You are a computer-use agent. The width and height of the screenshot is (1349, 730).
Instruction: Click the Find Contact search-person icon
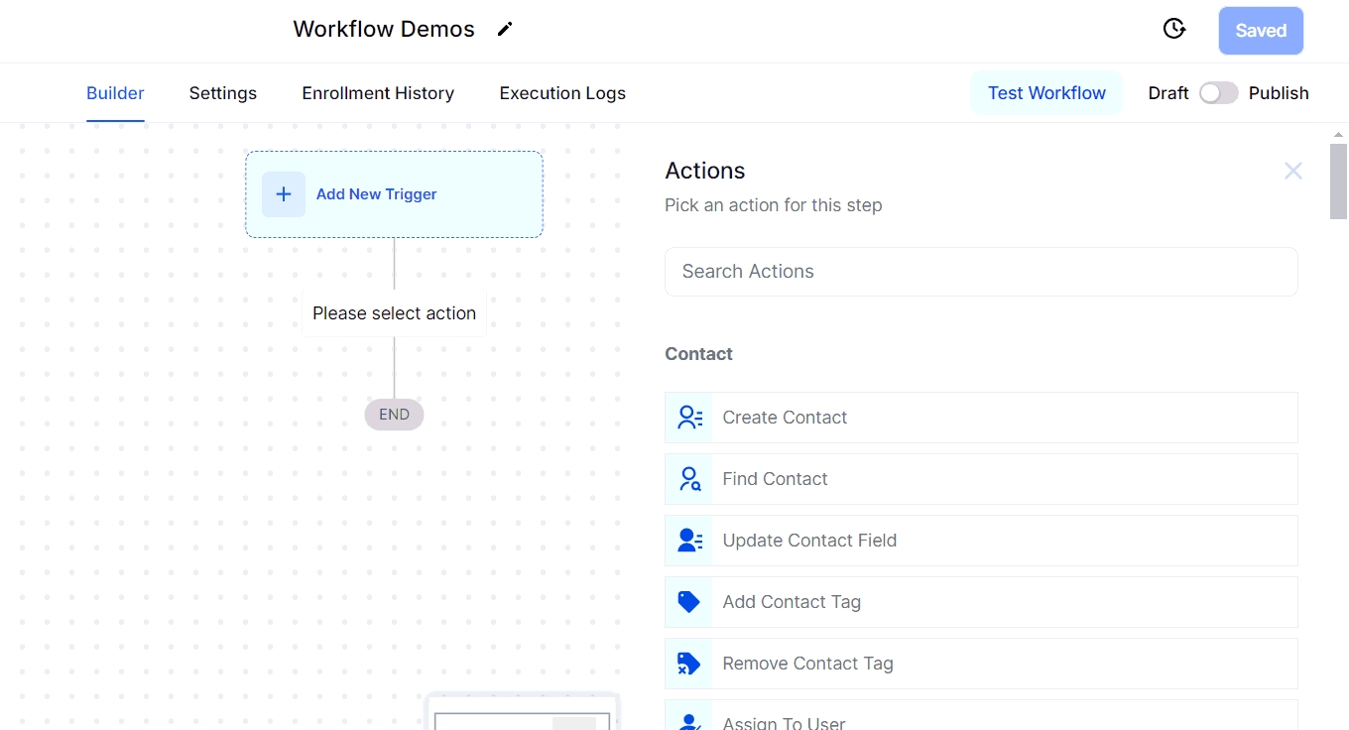coord(689,479)
